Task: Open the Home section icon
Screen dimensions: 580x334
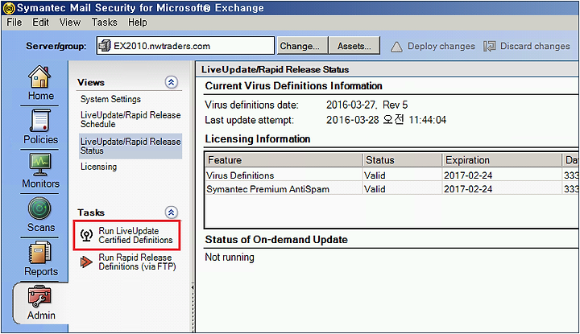Action: pyautogui.click(x=39, y=76)
